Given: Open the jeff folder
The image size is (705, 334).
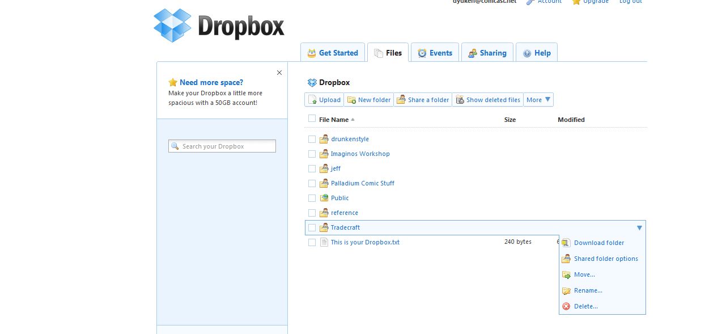Looking at the screenshot, I should coord(335,168).
